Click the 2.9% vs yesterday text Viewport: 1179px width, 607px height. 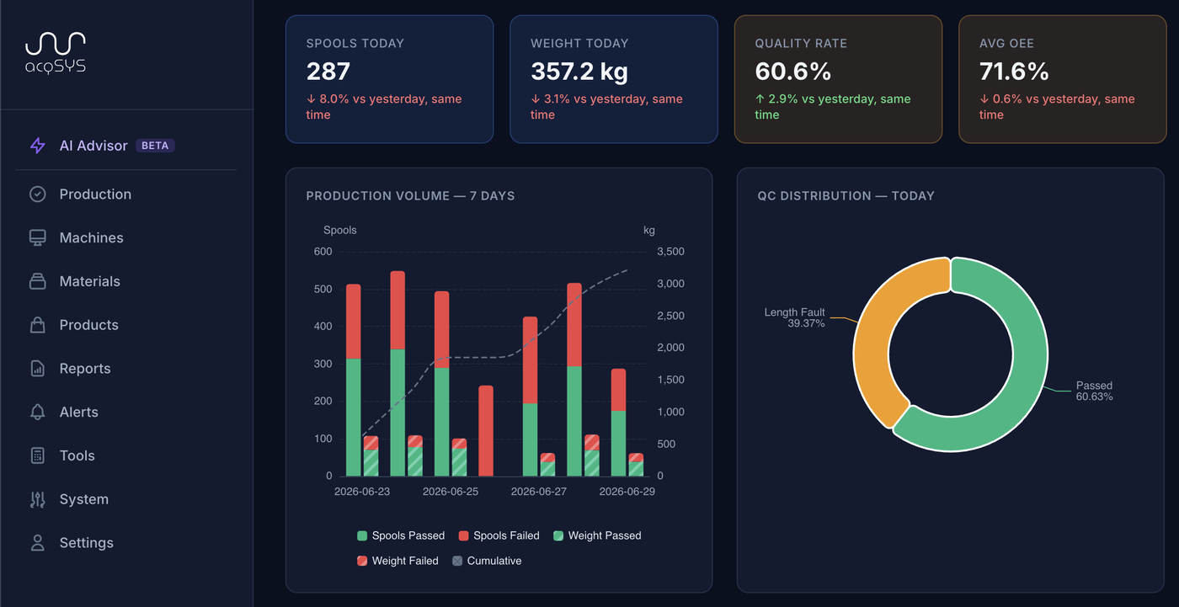(x=833, y=107)
